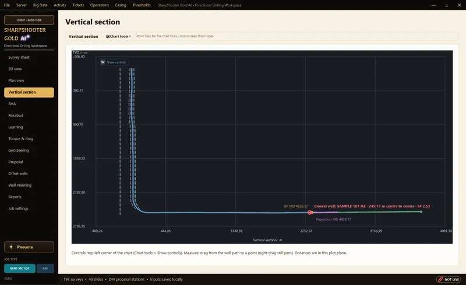Click the green proposal end point
The height and width of the screenshot is (285, 466).
[x=421, y=212]
